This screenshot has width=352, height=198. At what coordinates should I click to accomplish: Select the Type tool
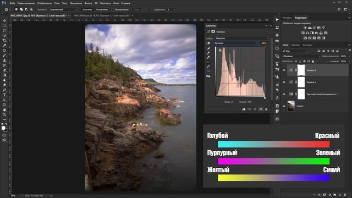[4, 95]
